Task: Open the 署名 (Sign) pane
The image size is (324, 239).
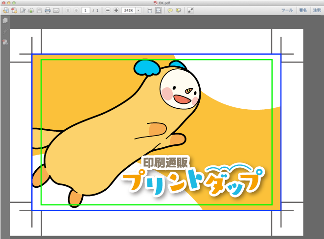Action: (x=303, y=10)
